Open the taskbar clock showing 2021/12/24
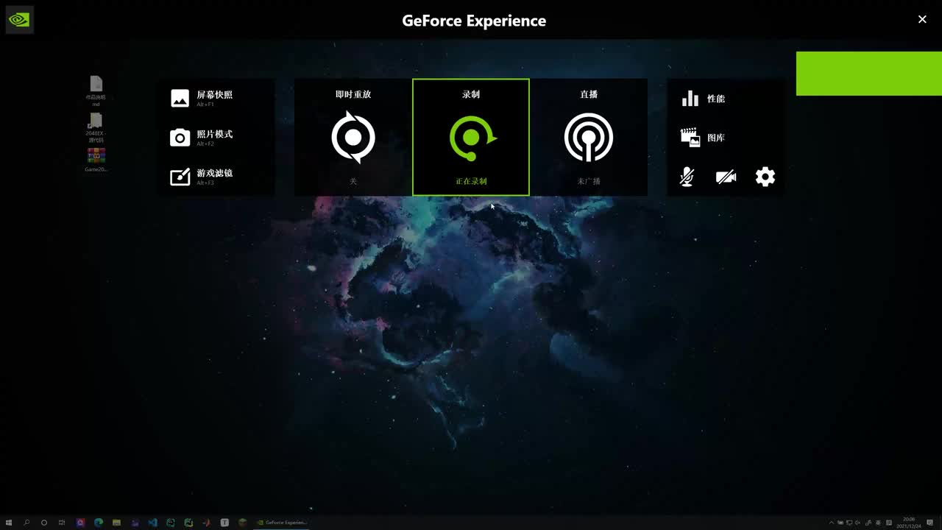 (x=910, y=523)
